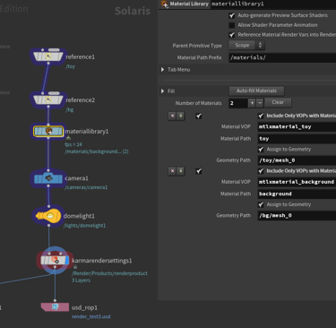Click the render_test3.usd output text

pos(91,316)
